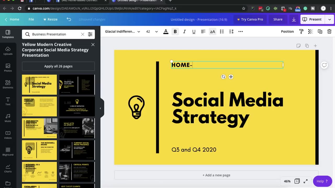Toggle italic formatting

point(184,32)
